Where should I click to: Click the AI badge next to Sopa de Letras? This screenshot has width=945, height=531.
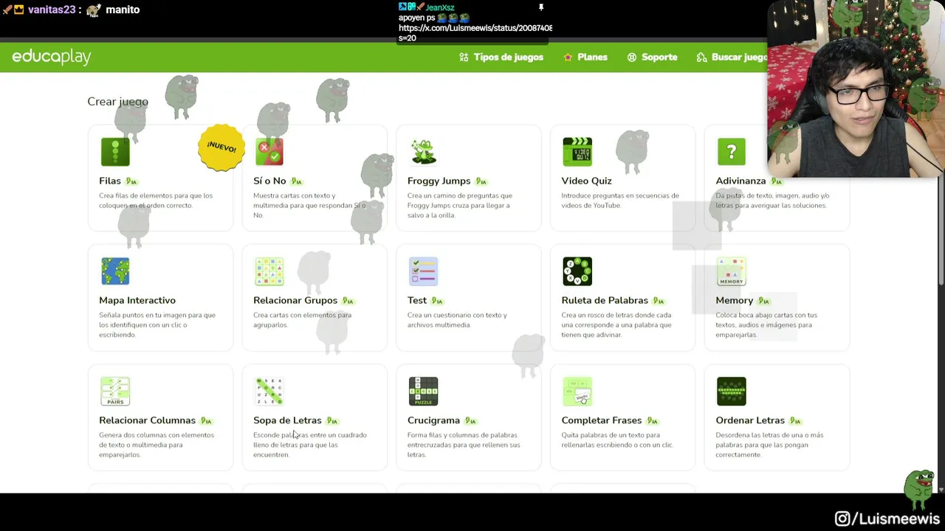coord(332,421)
